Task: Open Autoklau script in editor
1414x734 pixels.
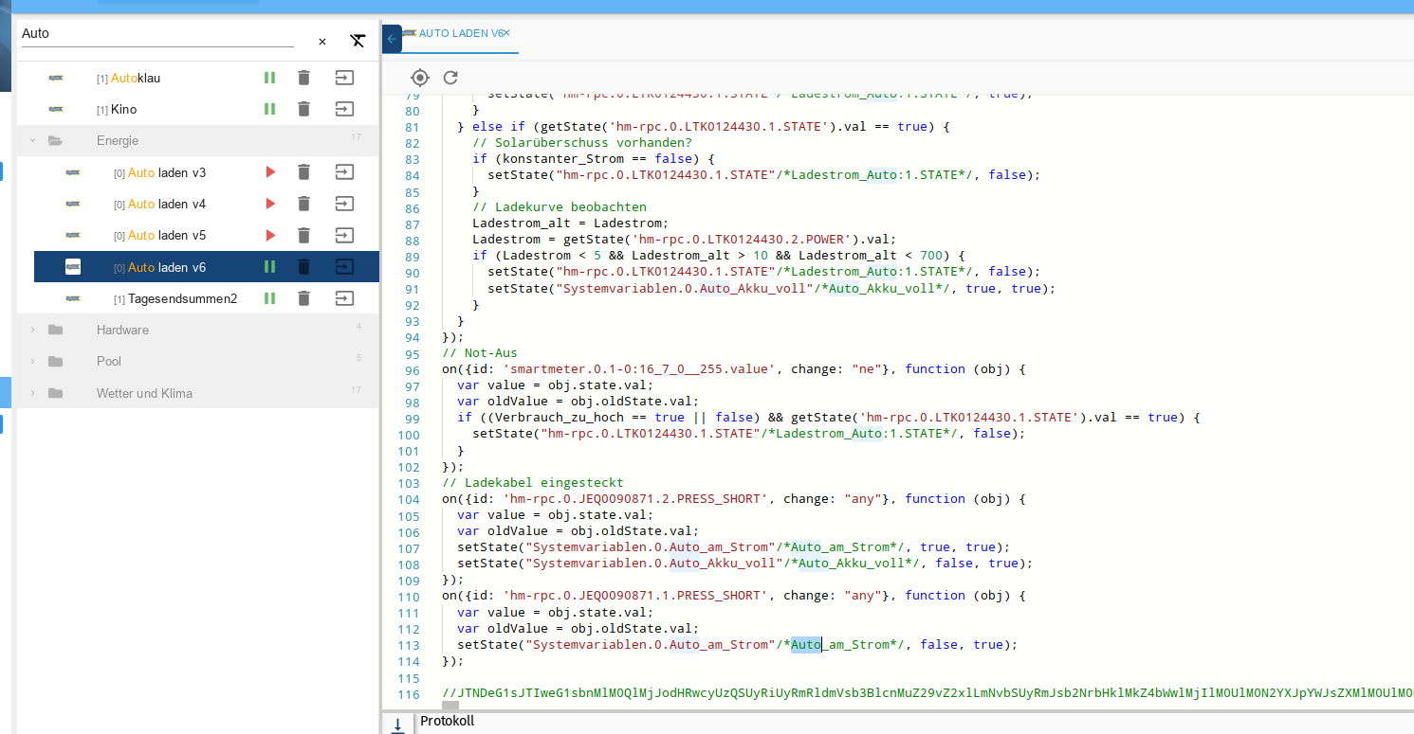Action: (x=344, y=78)
